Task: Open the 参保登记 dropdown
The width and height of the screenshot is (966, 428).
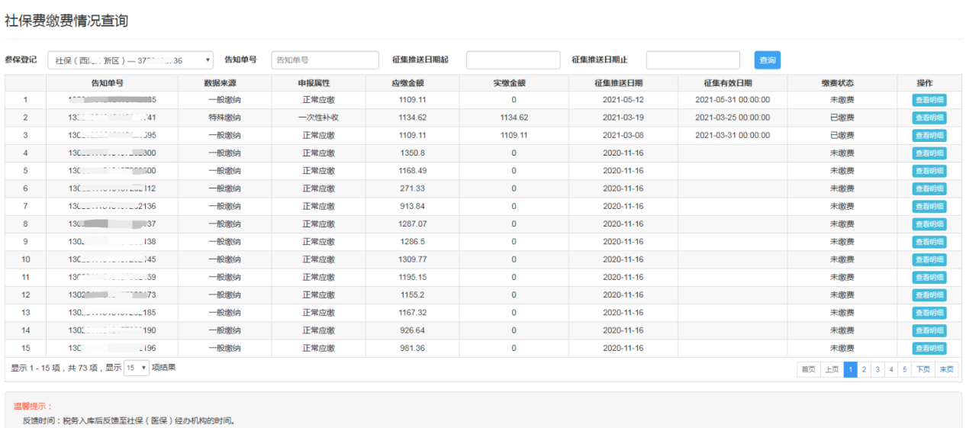Action: [x=131, y=60]
